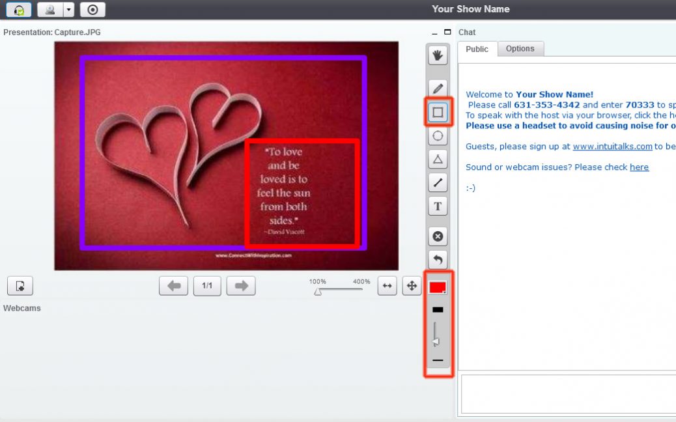Select the triangle shape tool

point(438,159)
